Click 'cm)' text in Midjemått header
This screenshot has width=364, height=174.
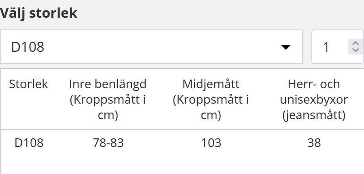click(x=211, y=115)
